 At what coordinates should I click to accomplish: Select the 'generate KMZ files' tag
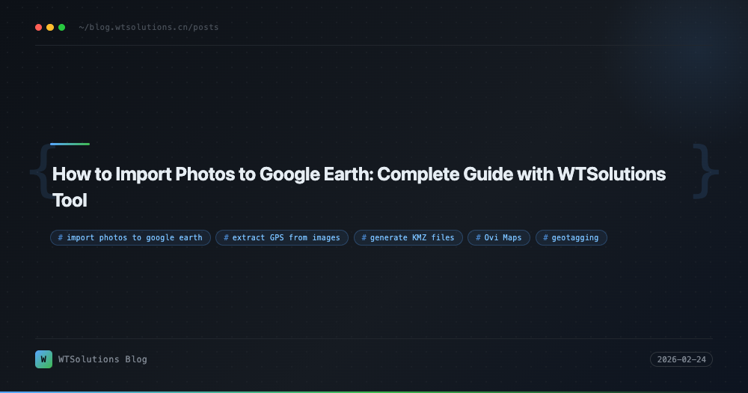(x=408, y=237)
